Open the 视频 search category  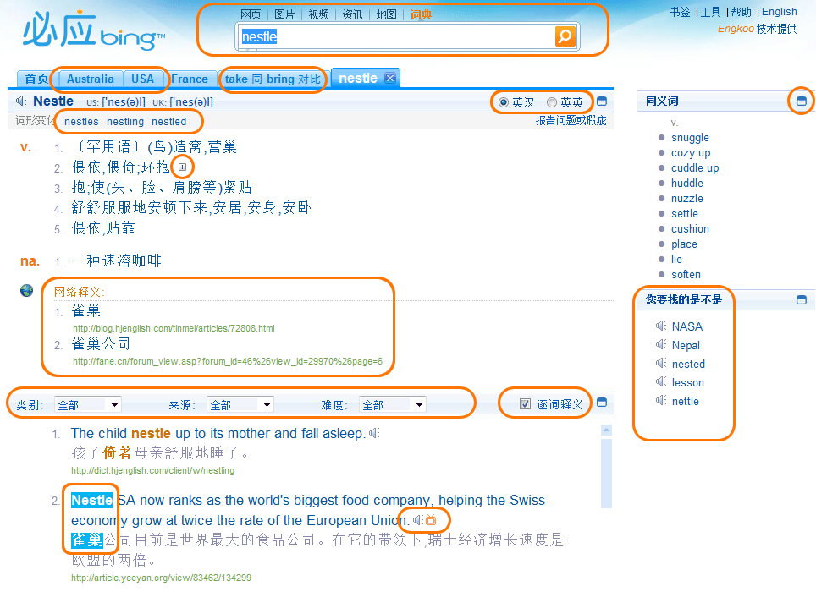(x=318, y=14)
